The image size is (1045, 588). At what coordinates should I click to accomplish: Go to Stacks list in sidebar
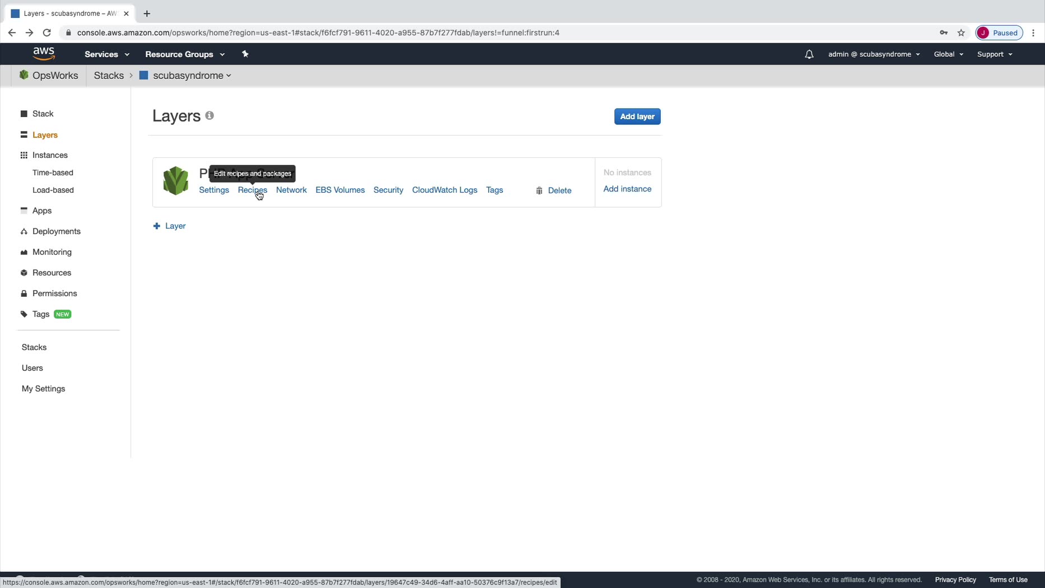pyautogui.click(x=34, y=347)
